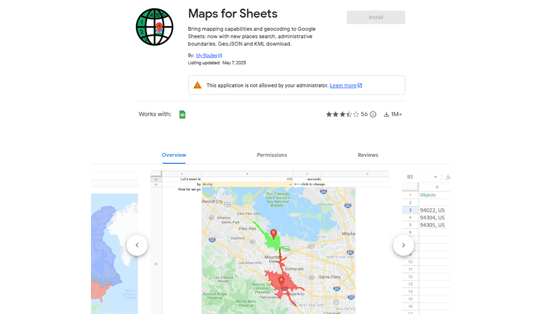539x314 pixels.
Task: Click Learn more about the admin restriction
Action: click(x=343, y=85)
